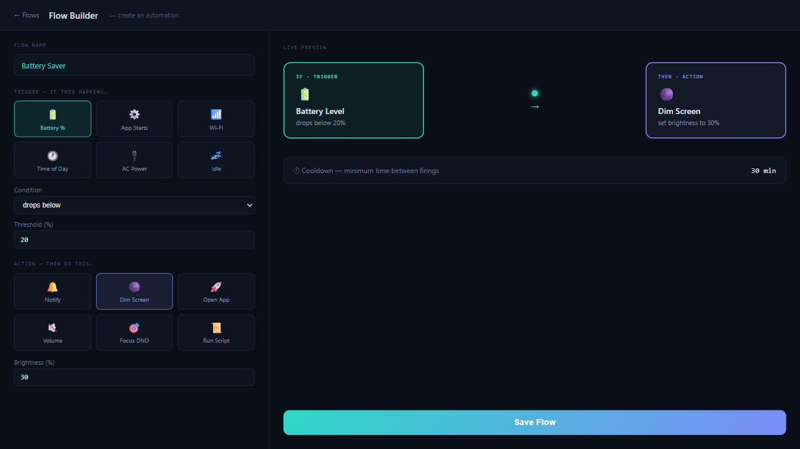Open the Condition dropdown 'drops below'
Screen dimensions: 800x449
(x=134, y=205)
